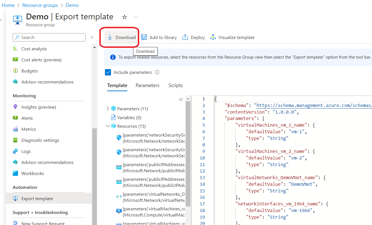Select the Workbooks icon
372x225 pixels.
[x=15, y=173]
